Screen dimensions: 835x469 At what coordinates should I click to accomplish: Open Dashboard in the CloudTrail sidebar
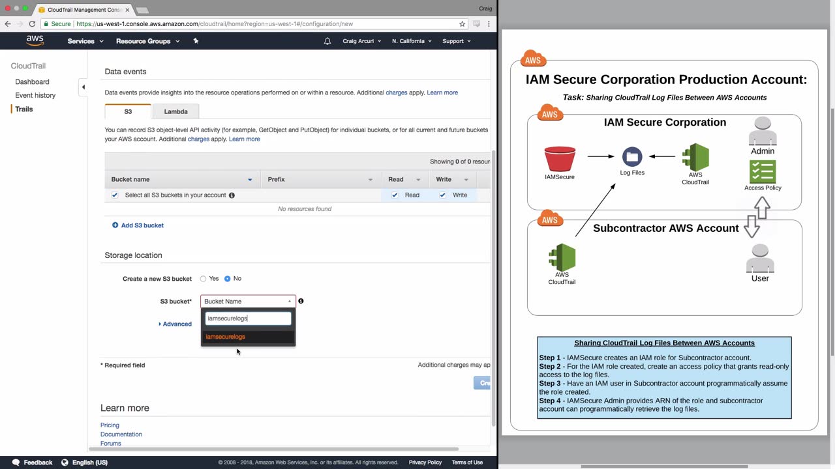point(32,82)
